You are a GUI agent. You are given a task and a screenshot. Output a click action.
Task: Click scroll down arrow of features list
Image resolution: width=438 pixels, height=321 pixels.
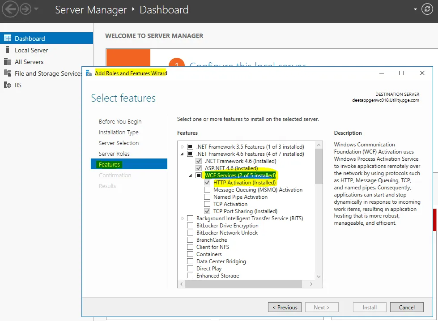coord(319,277)
